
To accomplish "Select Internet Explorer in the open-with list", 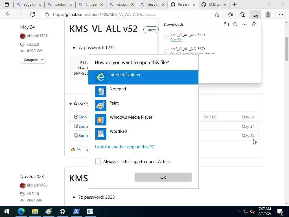I will click(143, 77).
